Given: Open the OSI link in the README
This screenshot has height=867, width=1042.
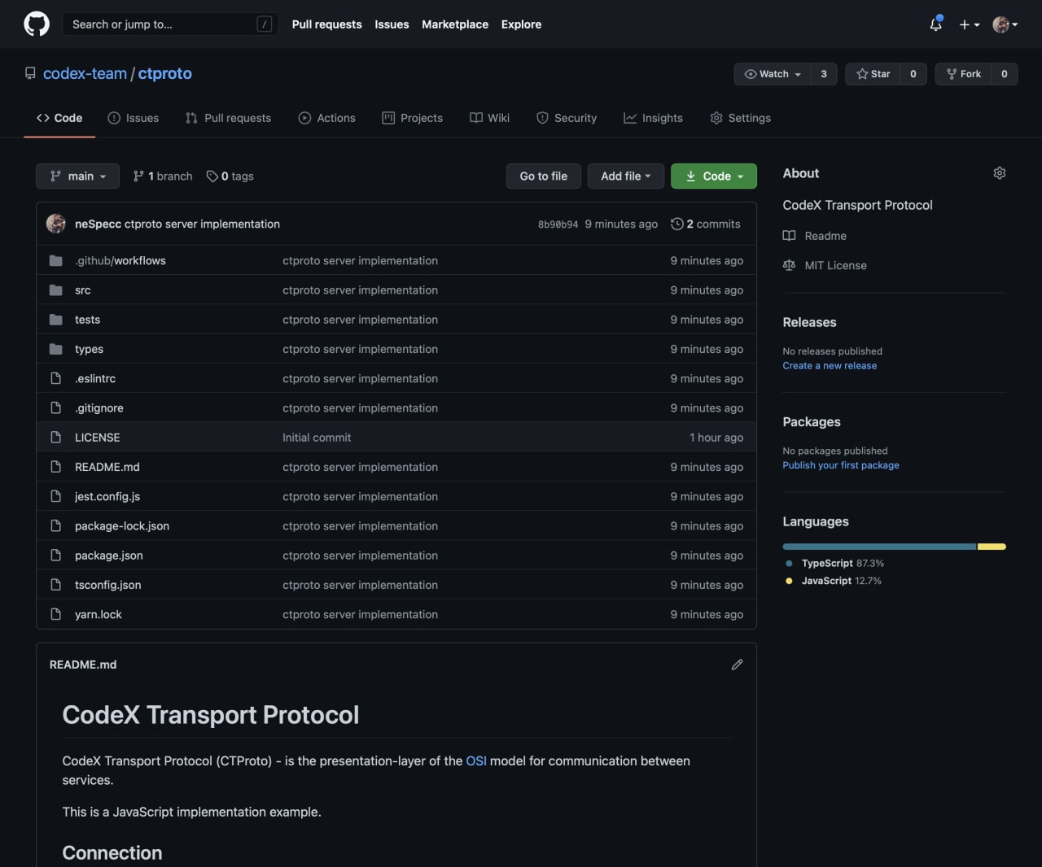Looking at the screenshot, I should [x=476, y=761].
